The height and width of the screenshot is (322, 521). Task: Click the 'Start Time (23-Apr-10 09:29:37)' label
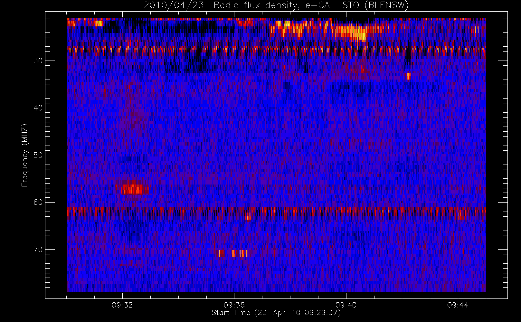click(276, 313)
